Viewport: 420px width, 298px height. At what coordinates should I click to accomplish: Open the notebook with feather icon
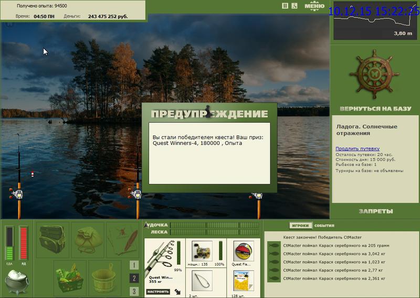pos(122,239)
